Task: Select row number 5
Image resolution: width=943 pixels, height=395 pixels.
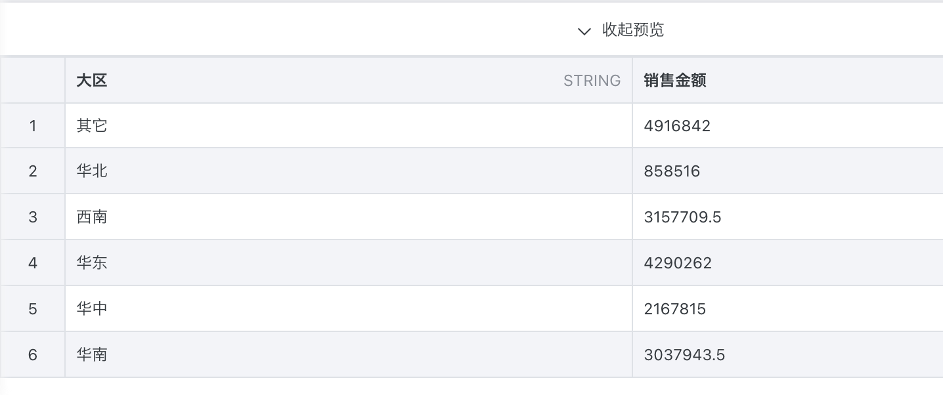Action: click(33, 308)
